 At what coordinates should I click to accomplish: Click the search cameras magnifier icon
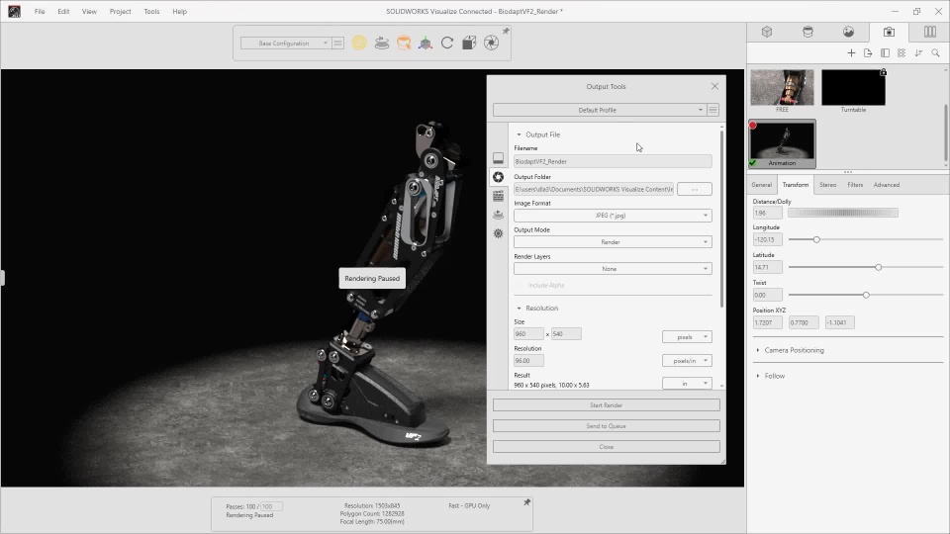(935, 53)
